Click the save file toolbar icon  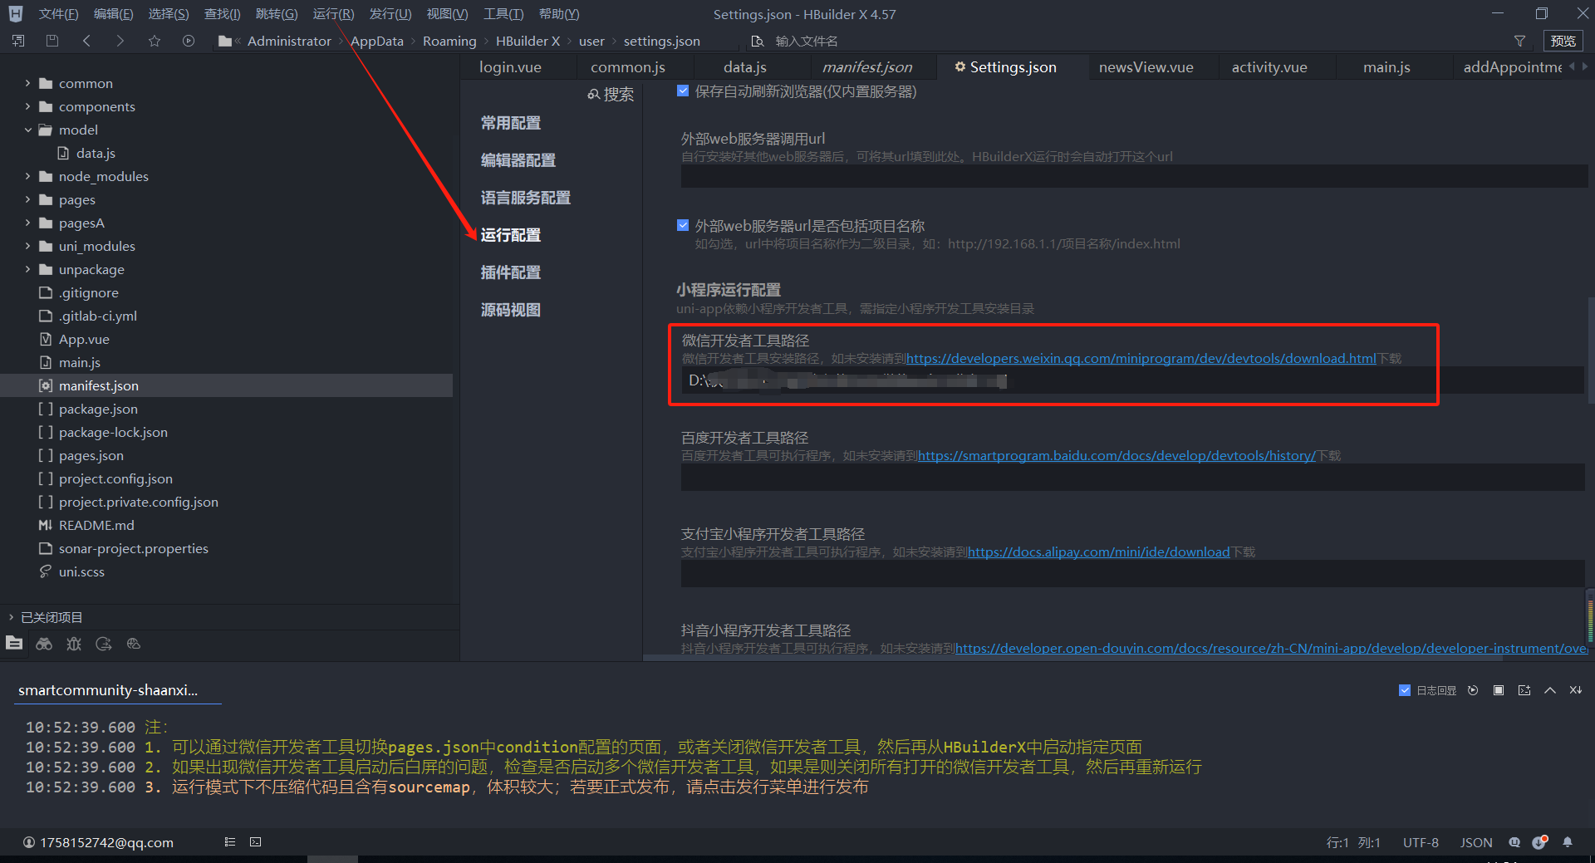(52, 41)
